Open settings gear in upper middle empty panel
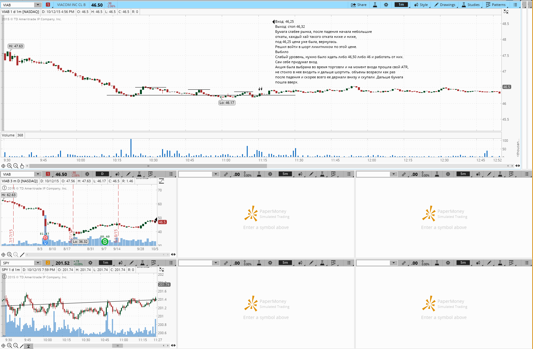This screenshot has height=349, width=533. (270, 174)
